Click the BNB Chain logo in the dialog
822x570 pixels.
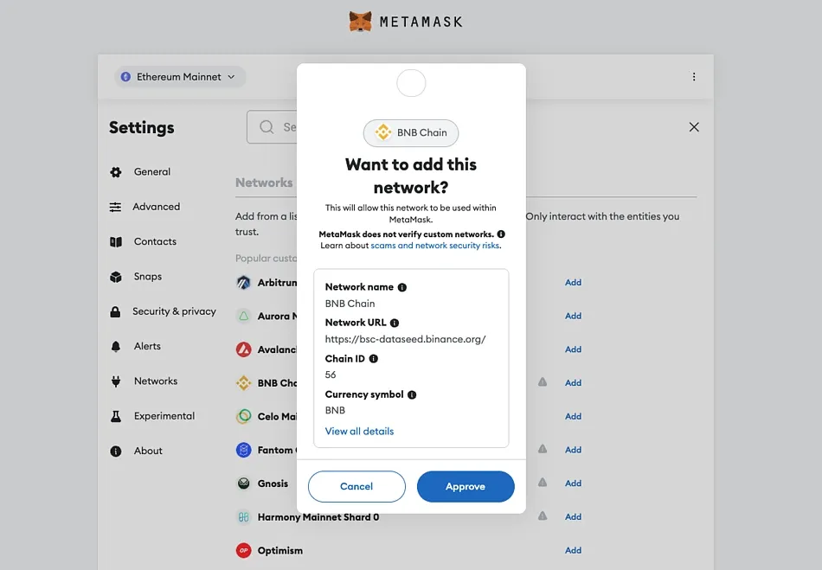point(383,132)
